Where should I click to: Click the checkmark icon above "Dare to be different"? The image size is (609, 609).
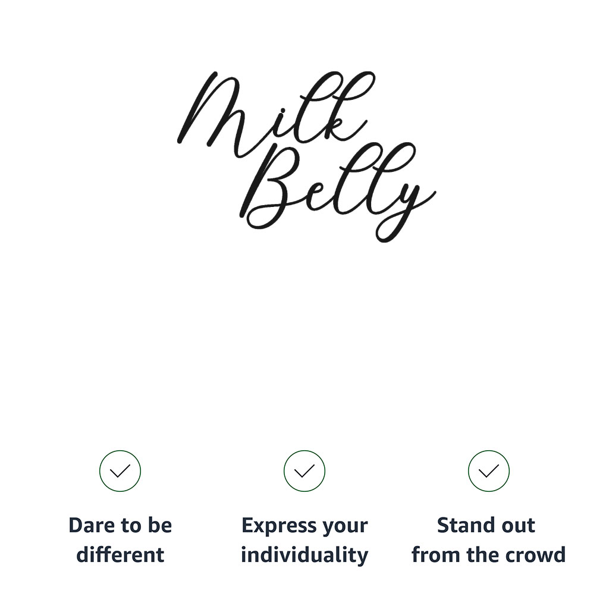click(120, 471)
